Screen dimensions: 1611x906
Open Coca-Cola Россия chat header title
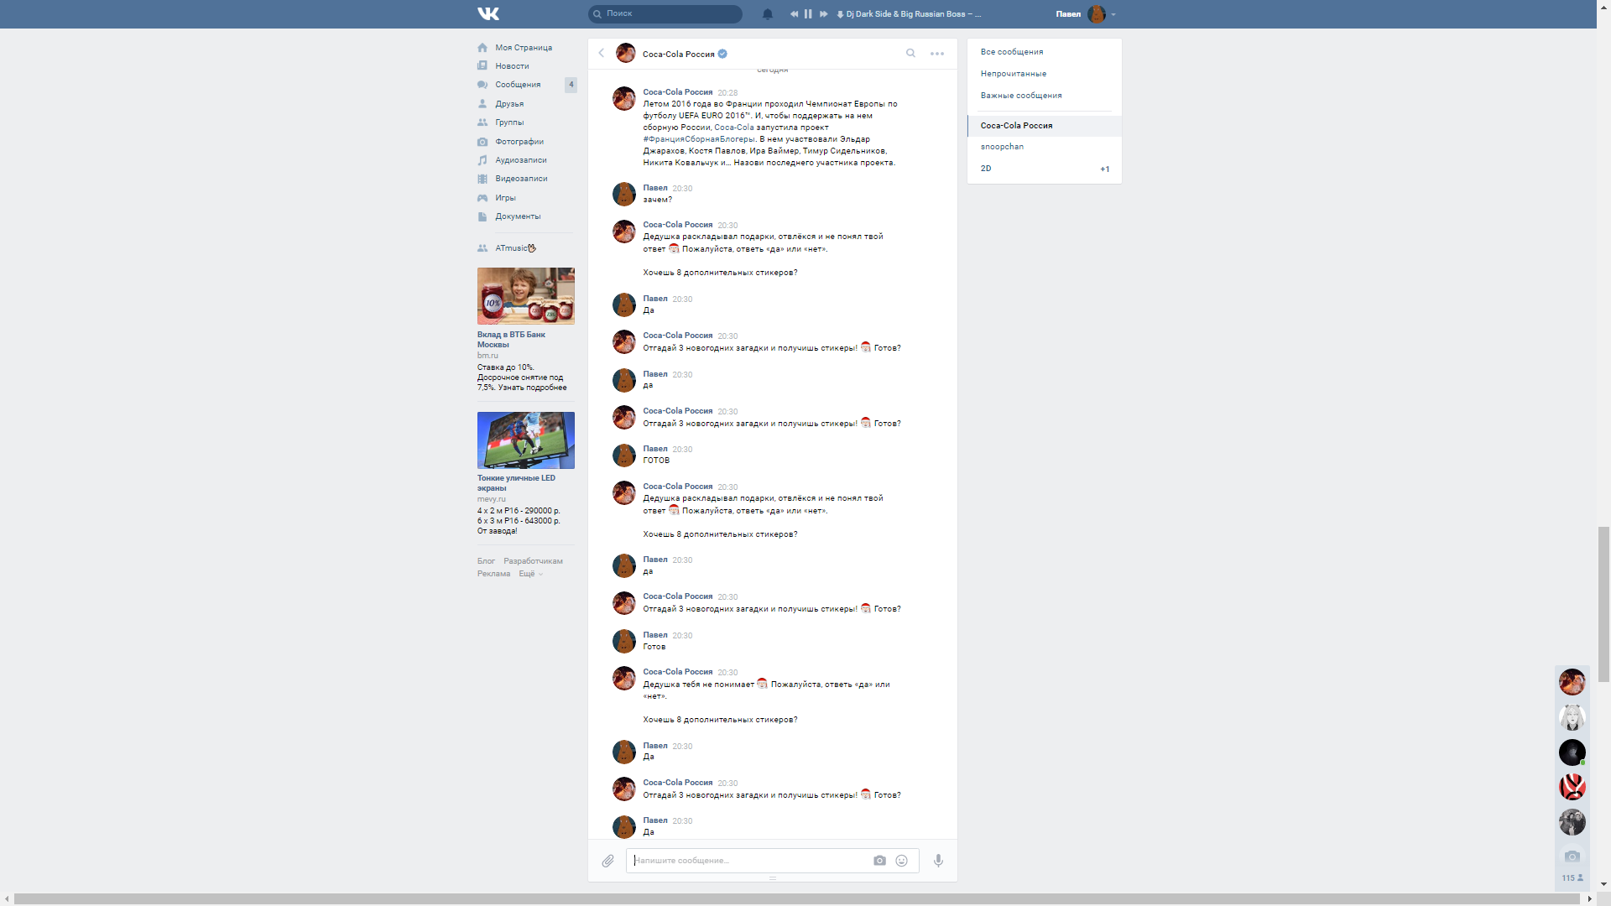point(678,55)
